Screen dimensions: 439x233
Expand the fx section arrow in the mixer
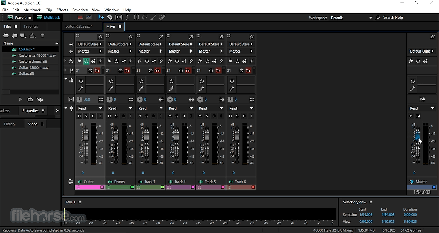66,61
